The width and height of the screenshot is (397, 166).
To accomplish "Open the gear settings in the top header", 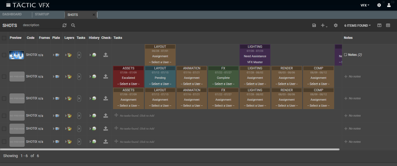I will (x=379, y=5).
